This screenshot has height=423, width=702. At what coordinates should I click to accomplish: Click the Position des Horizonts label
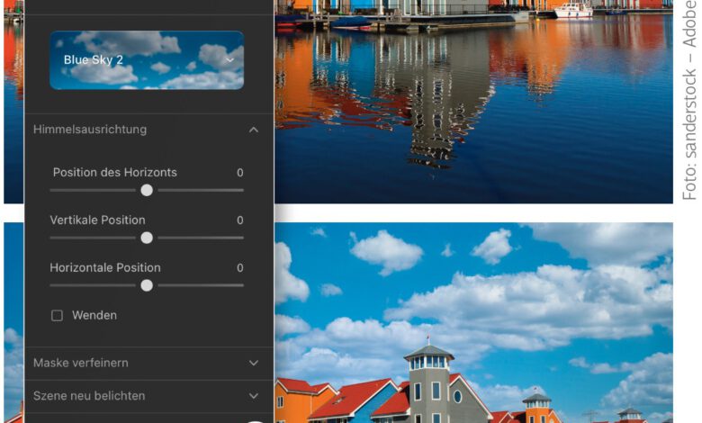pyautogui.click(x=114, y=173)
